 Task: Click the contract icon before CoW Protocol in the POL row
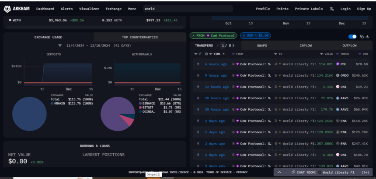[x=233, y=64]
